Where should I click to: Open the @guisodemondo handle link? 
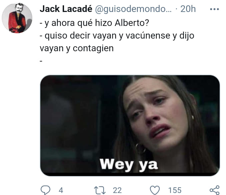click(133, 9)
